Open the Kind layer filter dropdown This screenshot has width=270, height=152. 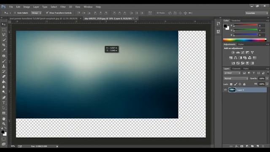[232, 73]
